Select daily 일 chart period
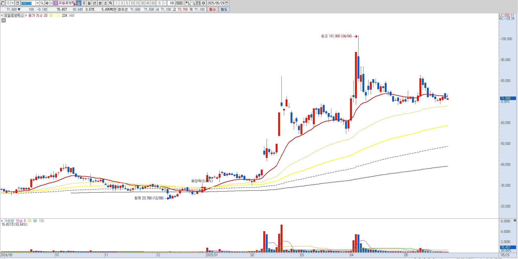 (79, 3)
